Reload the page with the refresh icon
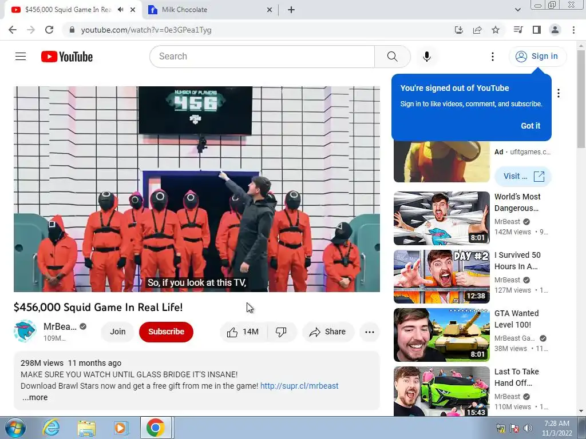The height and width of the screenshot is (439, 586). pos(49,30)
